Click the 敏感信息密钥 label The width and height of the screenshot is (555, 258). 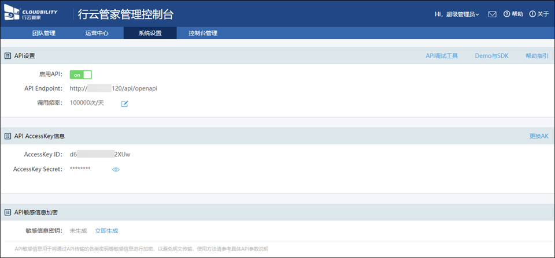(x=45, y=231)
